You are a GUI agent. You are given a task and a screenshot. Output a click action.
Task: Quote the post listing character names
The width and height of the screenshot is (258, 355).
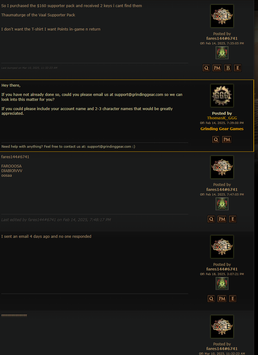211,219
